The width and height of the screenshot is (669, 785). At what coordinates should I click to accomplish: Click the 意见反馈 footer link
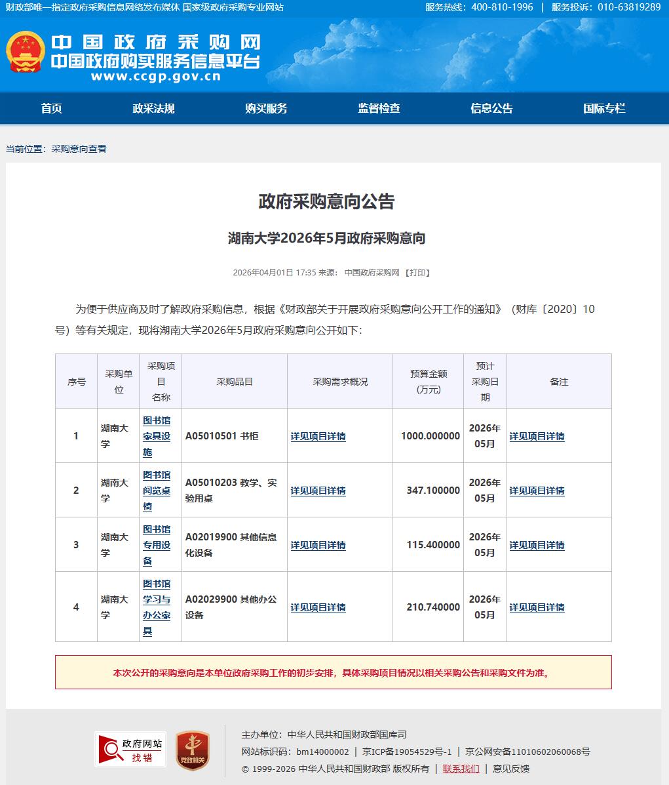511,769
